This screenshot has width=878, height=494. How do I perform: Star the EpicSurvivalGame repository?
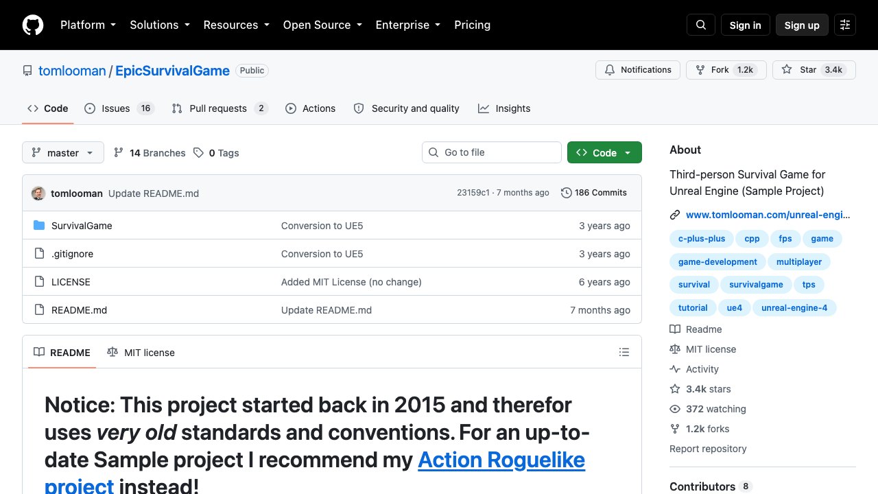click(x=814, y=70)
